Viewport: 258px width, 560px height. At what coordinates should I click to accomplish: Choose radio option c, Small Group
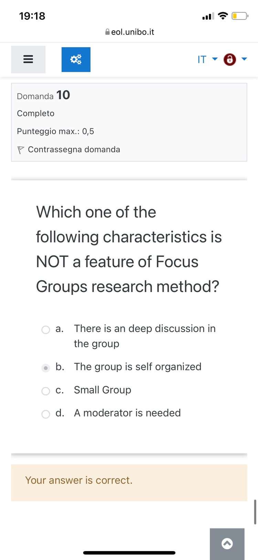pyautogui.click(x=46, y=391)
